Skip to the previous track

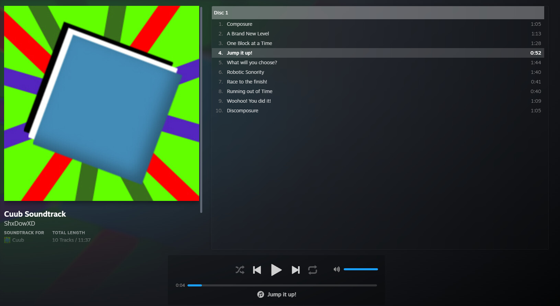click(x=257, y=270)
